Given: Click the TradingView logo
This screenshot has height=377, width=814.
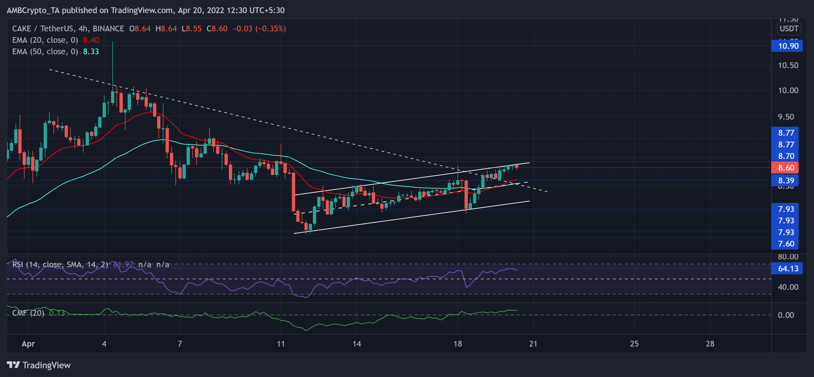Looking at the screenshot, I should click(38, 365).
